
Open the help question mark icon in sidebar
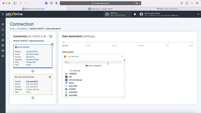(x=3, y=56)
